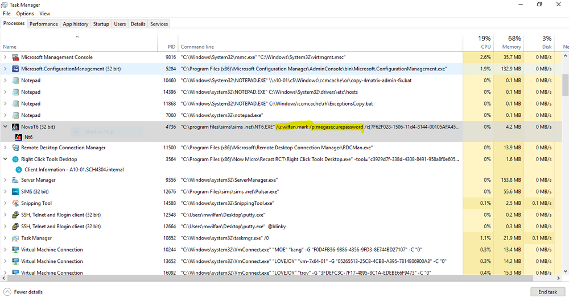The height and width of the screenshot is (302, 569).
Task: Expand the Server Manager row
Action: tap(5, 180)
